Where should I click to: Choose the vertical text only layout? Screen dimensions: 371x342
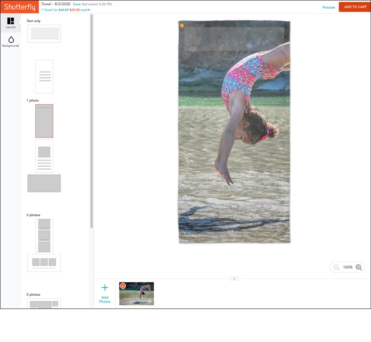(x=44, y=76)
